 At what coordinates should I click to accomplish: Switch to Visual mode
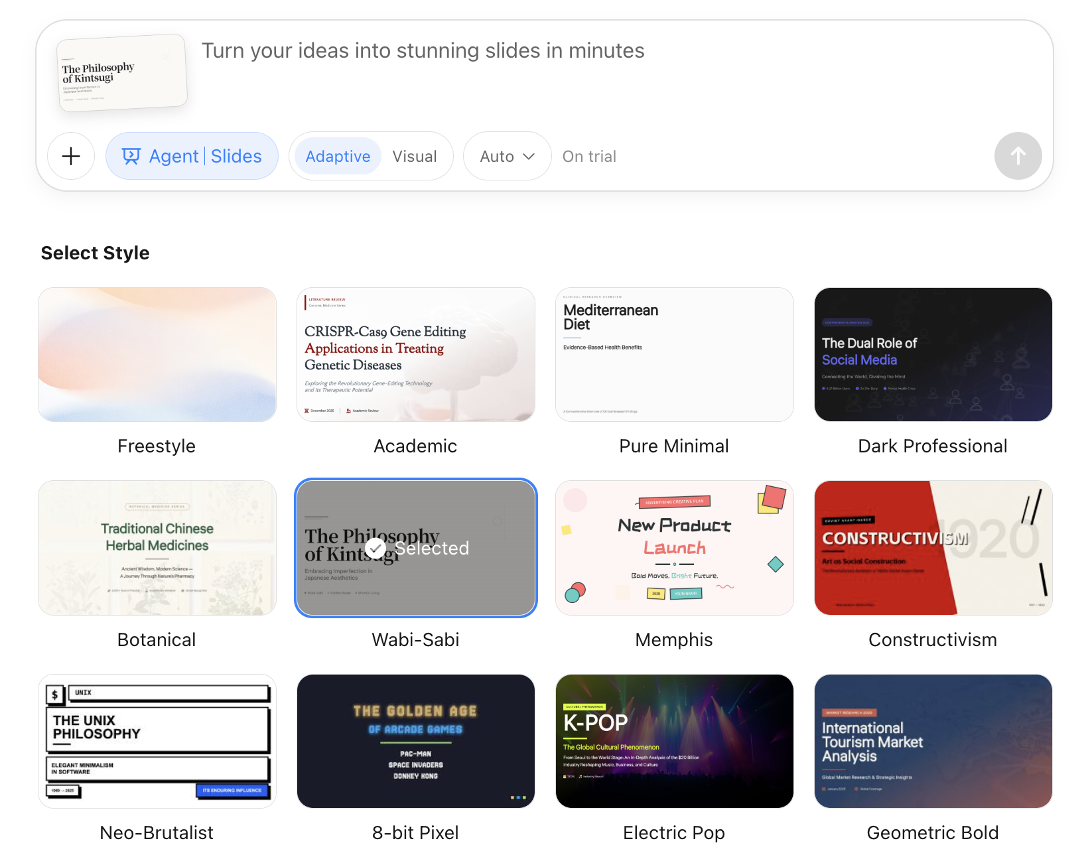tap(415, 156)
